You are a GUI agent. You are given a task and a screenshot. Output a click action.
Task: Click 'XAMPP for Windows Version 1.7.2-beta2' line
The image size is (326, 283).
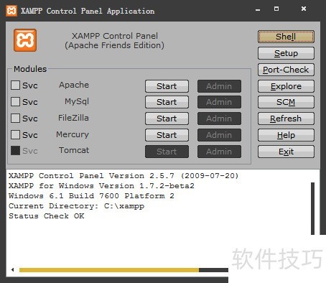point(101,186)
